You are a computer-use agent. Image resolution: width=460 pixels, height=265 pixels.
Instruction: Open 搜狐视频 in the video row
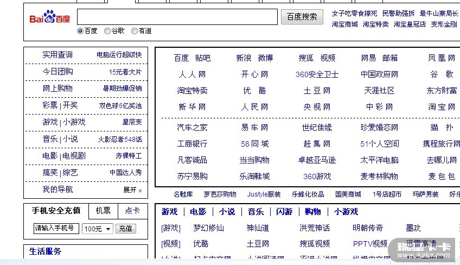pos(315,244)
